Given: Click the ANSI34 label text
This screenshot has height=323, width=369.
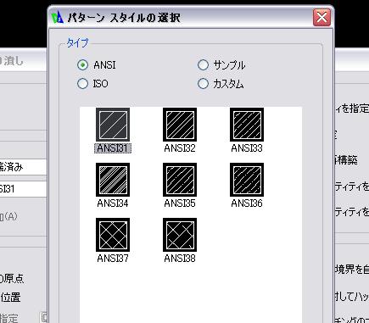Looking at the screenshot, I should click(x=113, y=203).
